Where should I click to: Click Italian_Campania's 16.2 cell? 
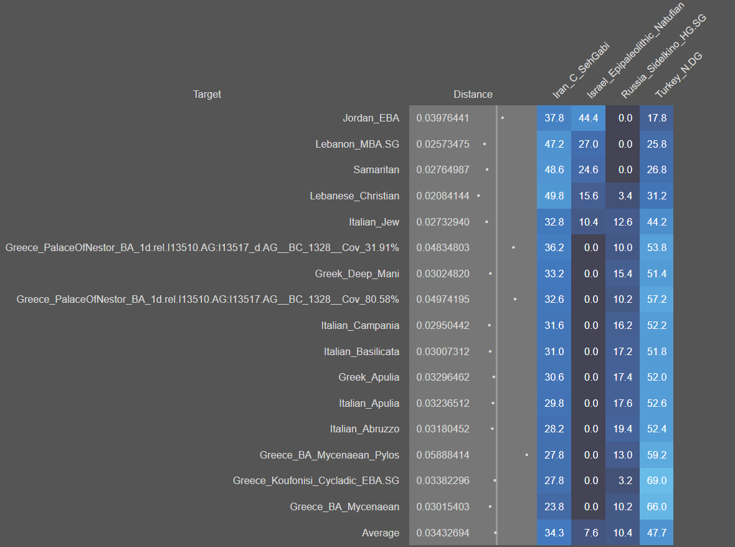(x=622, y=325)
